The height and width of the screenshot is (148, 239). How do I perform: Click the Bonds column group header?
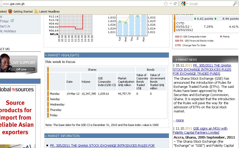click(x=151, y=69)
